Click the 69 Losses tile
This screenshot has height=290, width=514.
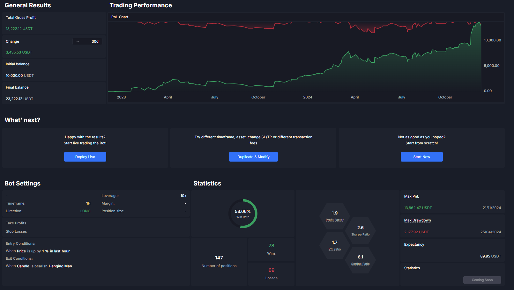pos(271,274)
